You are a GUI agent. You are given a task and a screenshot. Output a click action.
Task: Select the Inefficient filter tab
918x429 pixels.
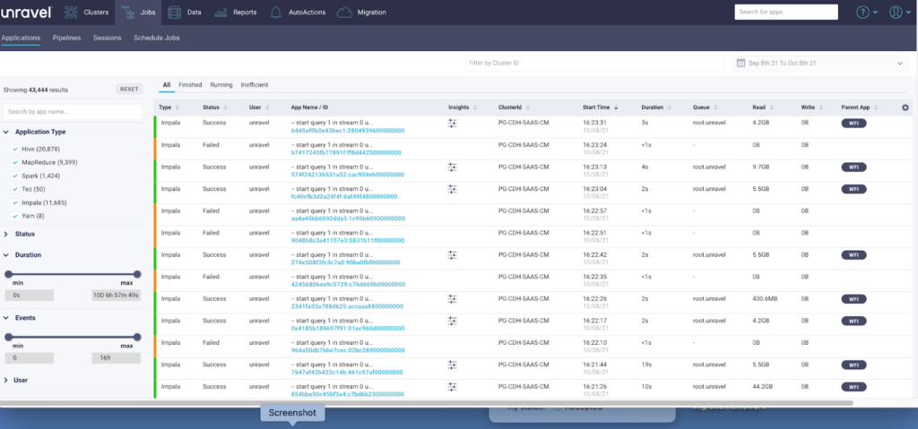click(254, 85)
